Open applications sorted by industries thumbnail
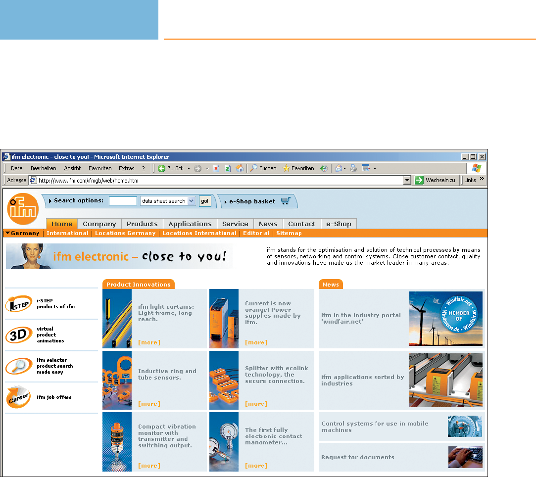Screen dimensions: 536x477 tap(446, 381)
